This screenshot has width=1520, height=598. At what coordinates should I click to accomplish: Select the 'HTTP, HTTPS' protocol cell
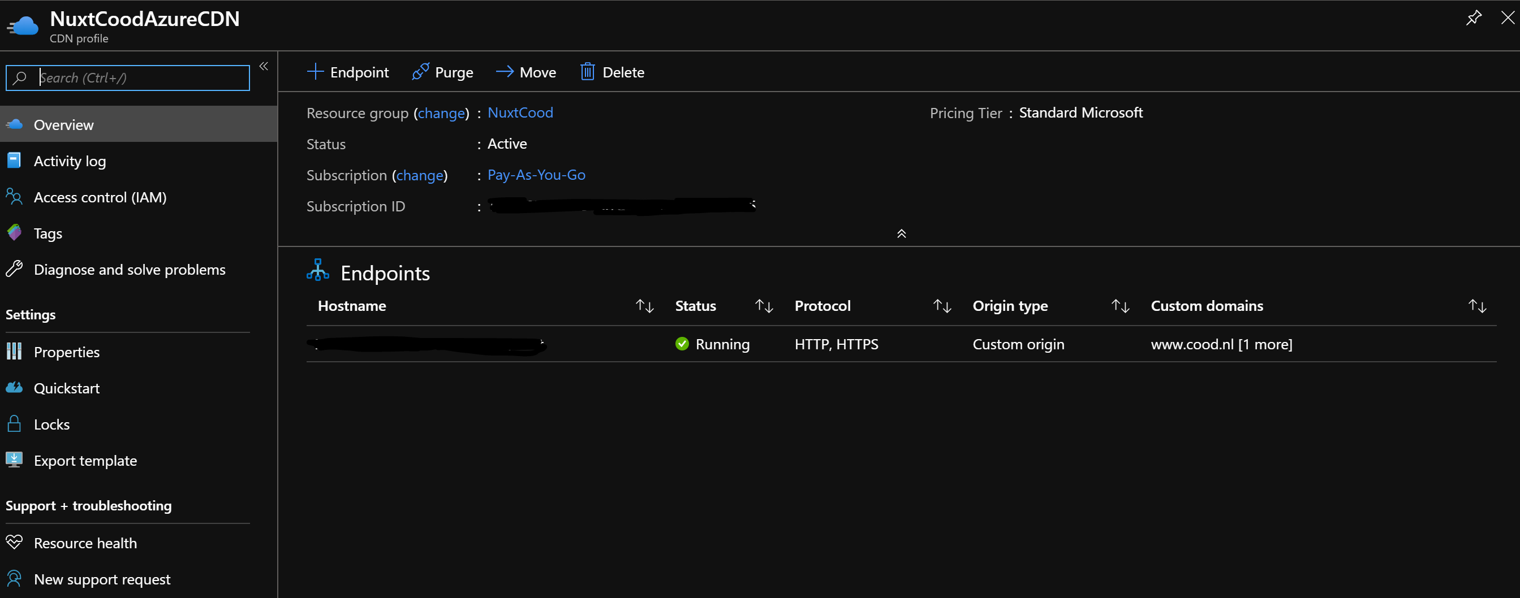836,344
